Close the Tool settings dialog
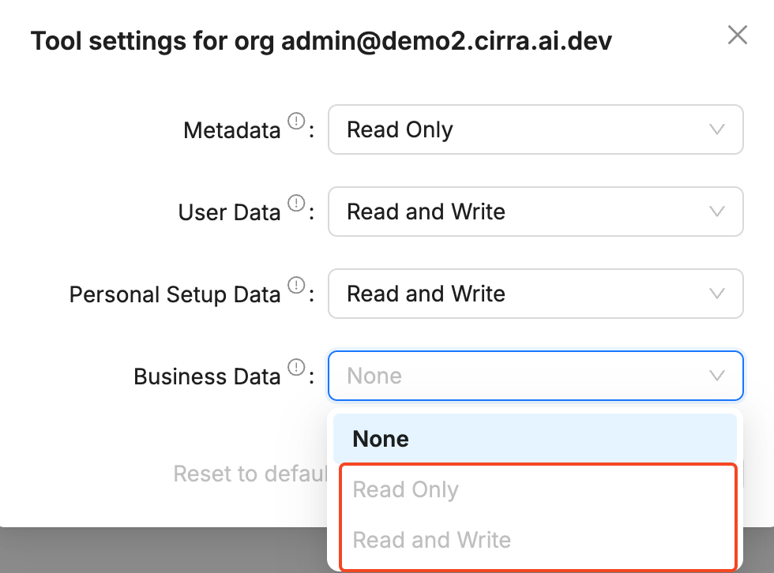 (737, 35)
